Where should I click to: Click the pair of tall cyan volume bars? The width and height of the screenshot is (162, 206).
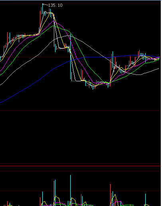[55, 193]
